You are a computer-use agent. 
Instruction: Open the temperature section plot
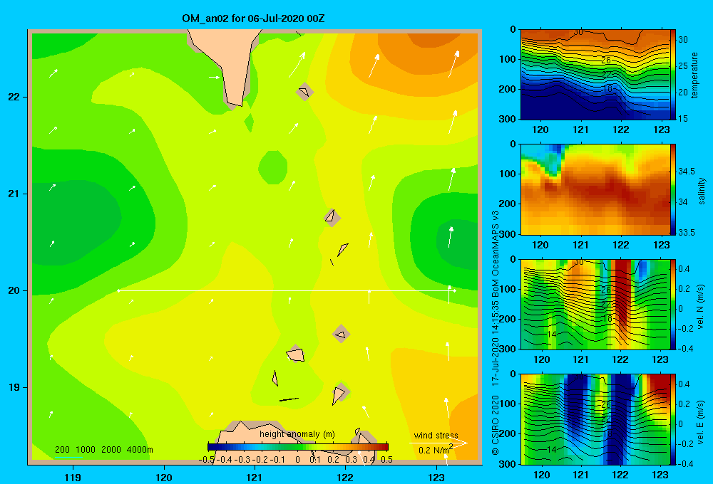coord(595,75)
